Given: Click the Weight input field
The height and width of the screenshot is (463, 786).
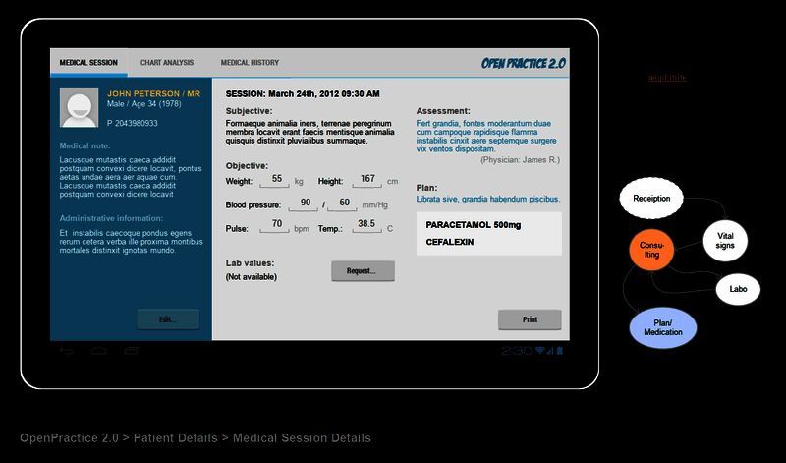Looking at the screenshot, I should (277, 180).
